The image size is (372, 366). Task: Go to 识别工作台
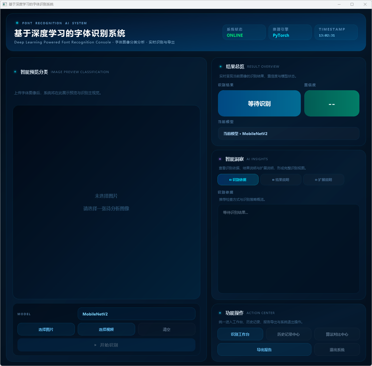240,334
